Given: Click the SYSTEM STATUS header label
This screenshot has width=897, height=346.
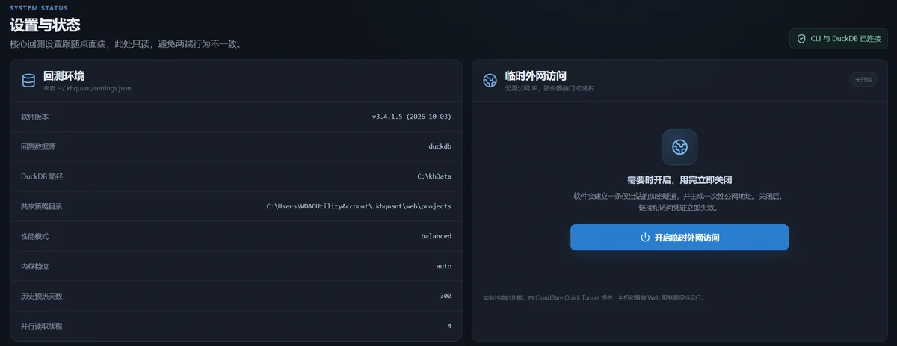Looking at the screenshot, I should coord(37,8).
